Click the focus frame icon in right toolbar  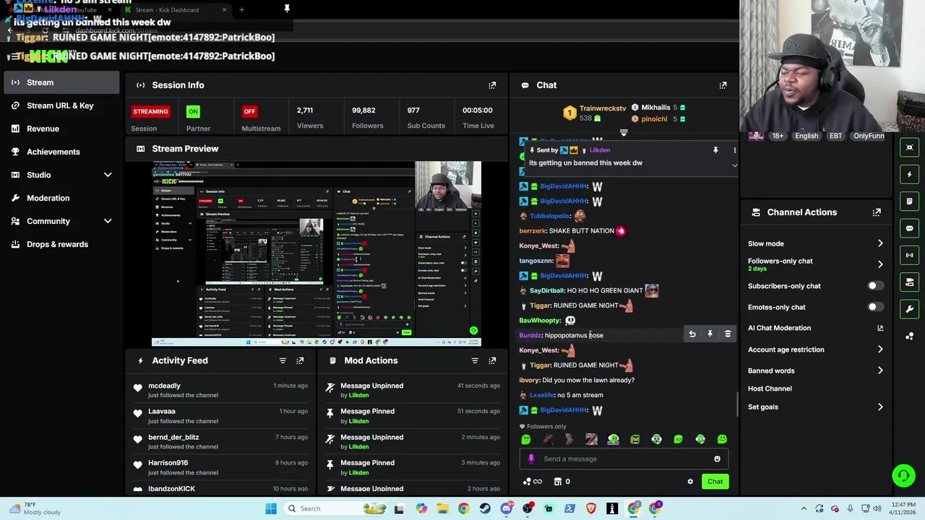pos(910,147)
